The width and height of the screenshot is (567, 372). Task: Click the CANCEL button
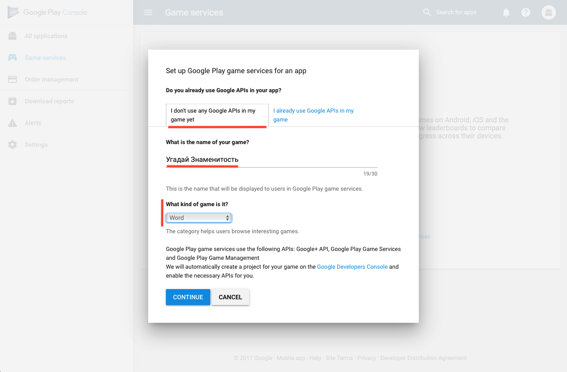(x=231, y=297)
